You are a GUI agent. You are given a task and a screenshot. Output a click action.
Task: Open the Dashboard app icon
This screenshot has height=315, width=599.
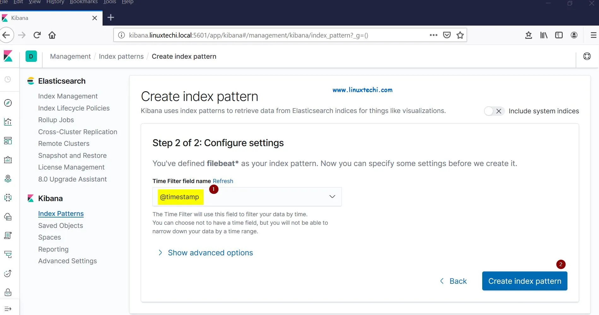pos(8,141)
